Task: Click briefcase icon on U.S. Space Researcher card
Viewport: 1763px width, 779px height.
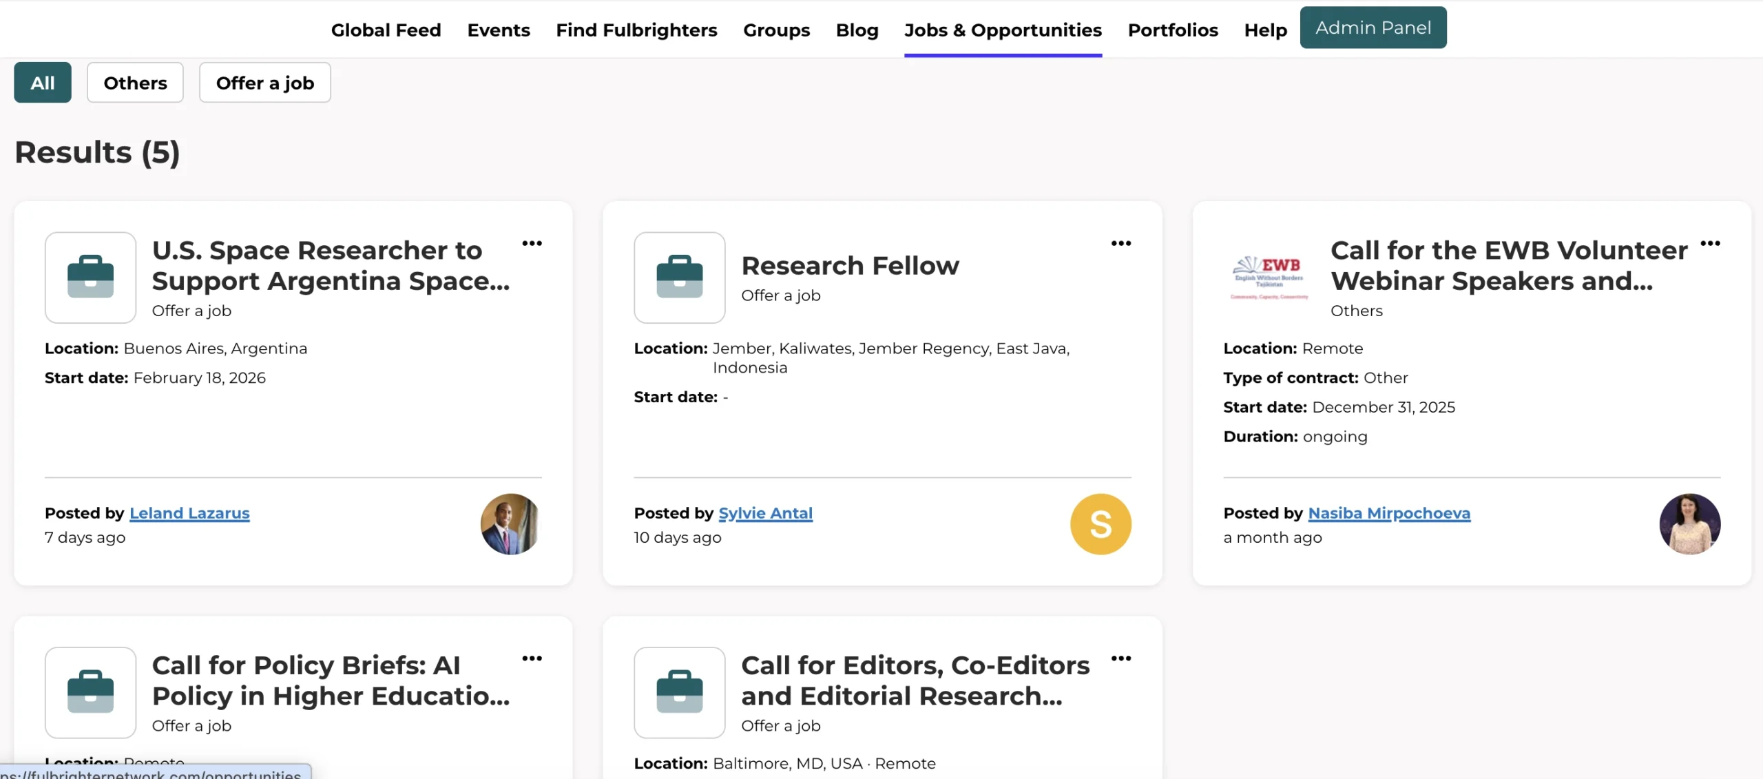Action: pos(90,277)
